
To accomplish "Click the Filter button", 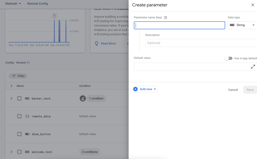I will (x=18, y=76).
